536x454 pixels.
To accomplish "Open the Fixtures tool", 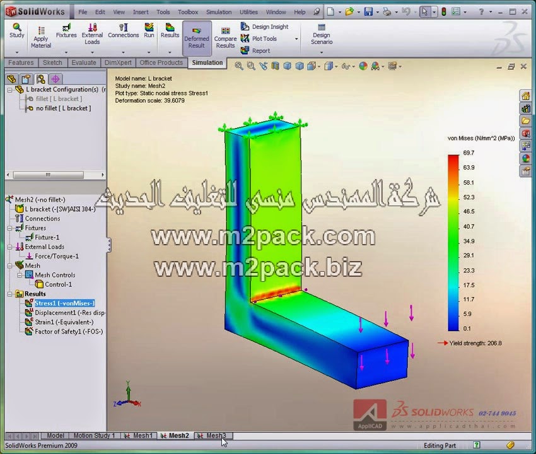I will (x=66, y=30).
